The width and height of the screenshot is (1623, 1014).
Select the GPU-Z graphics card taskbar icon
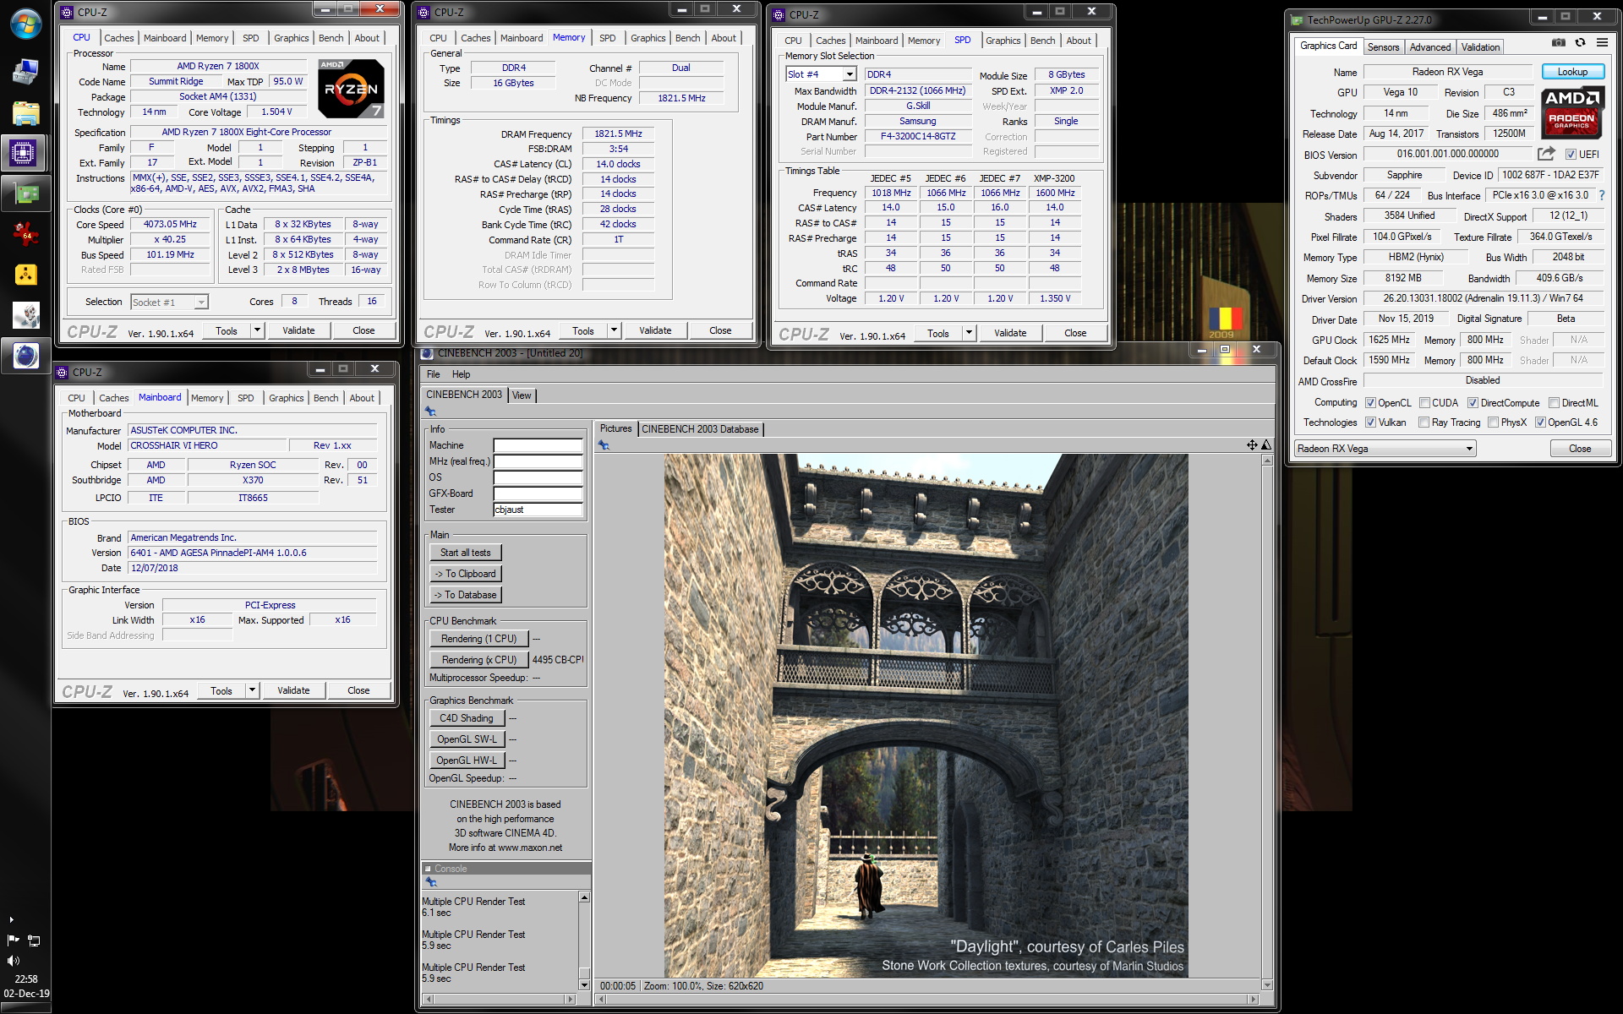[x=25, y=194]
